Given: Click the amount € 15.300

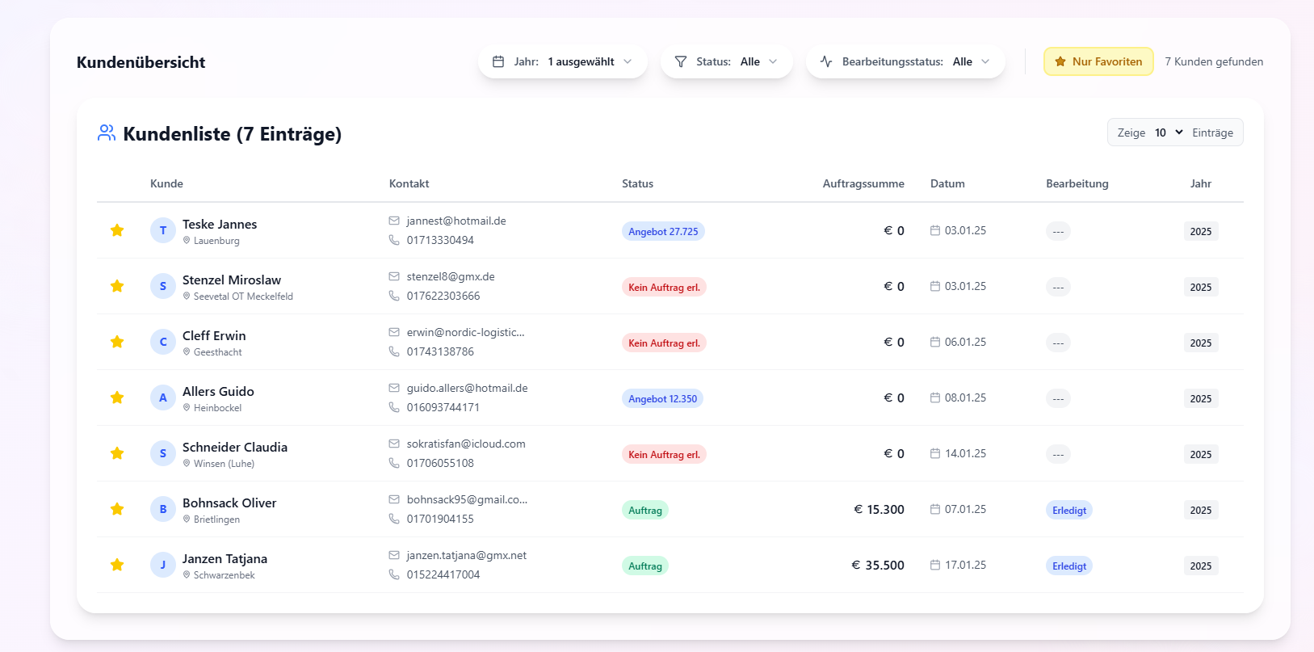Looking at the screenshot, I should (x=879, y=509).
